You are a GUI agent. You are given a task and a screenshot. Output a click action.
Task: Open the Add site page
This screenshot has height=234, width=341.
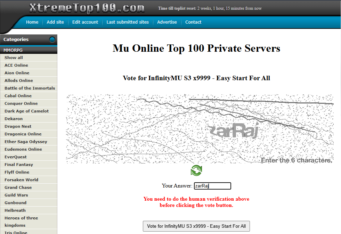[55, 22]
